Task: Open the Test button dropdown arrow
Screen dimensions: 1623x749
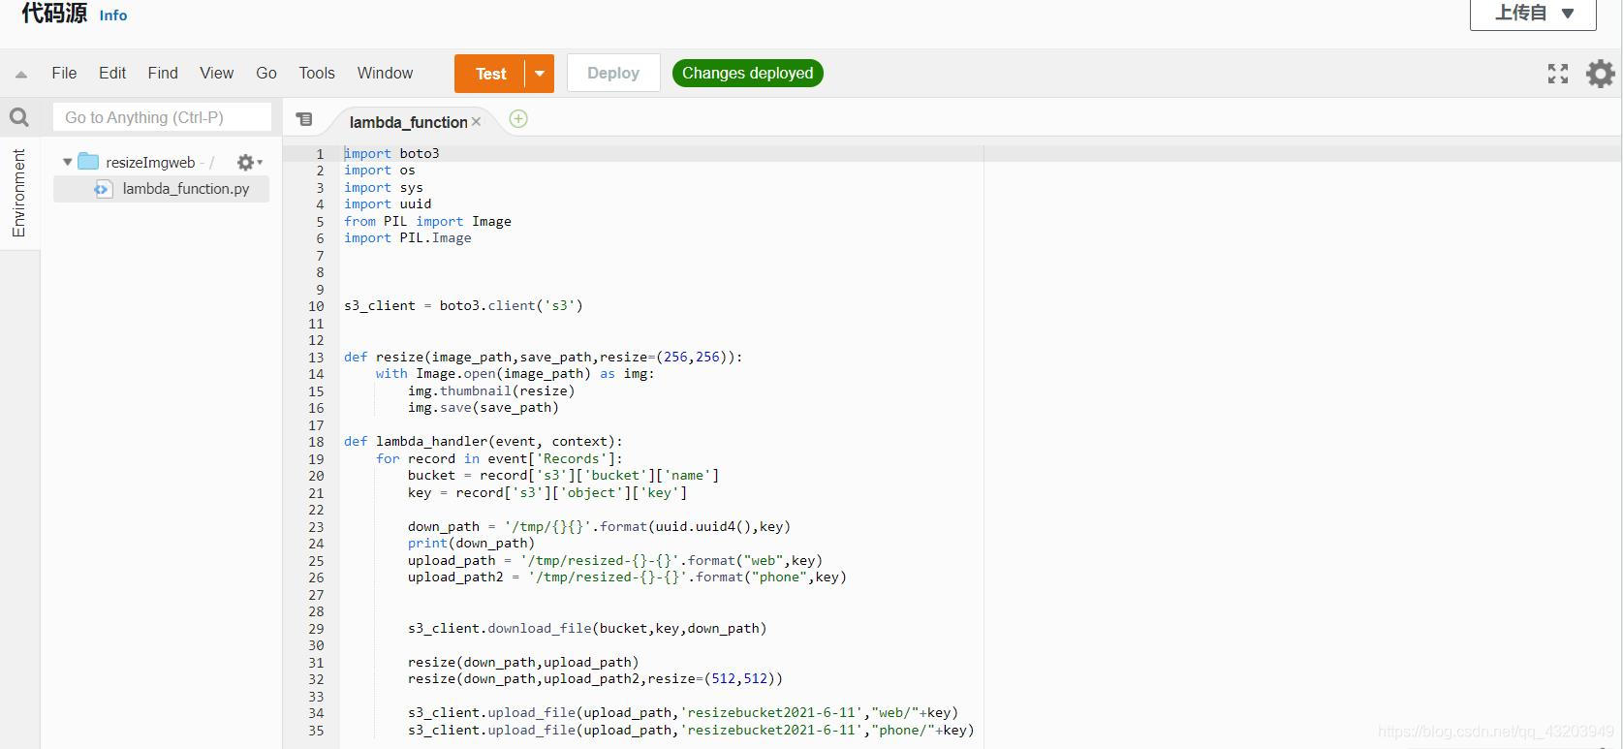Action: point(540,74)
